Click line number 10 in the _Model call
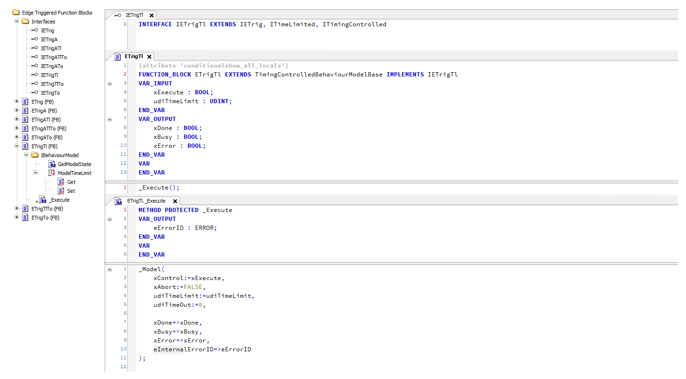 click(123, 349)
